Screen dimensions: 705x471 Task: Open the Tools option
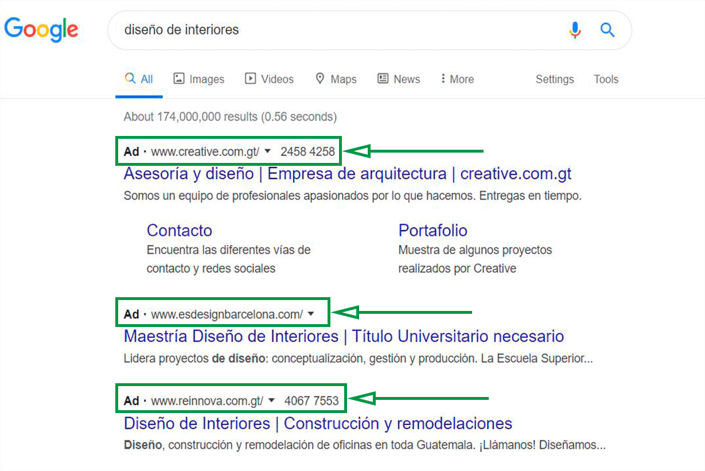[606, 79]
